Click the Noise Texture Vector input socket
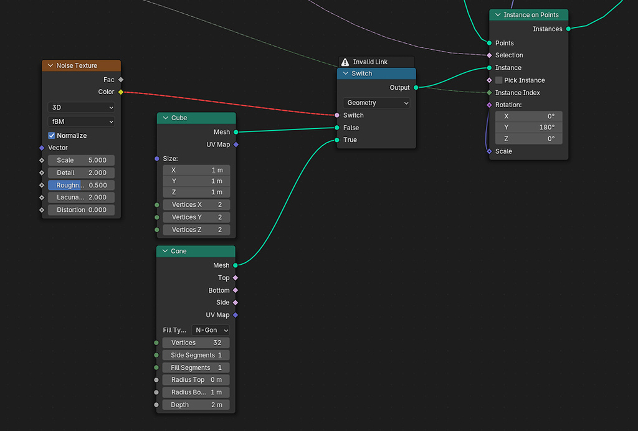 tap(42, 148)
